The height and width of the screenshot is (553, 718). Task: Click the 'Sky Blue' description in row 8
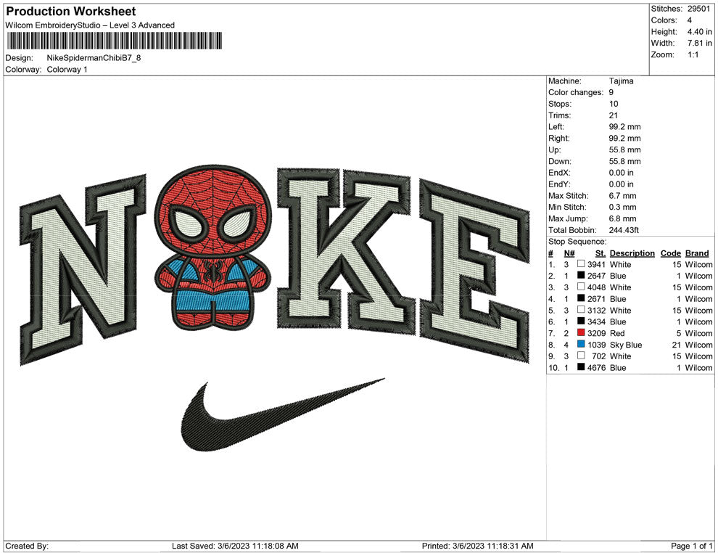[625, 345]
